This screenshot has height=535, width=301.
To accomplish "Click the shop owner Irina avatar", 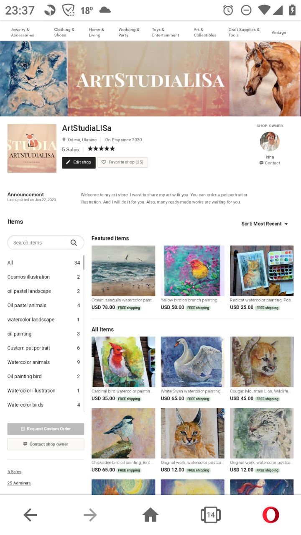I will tap(270, 142).
